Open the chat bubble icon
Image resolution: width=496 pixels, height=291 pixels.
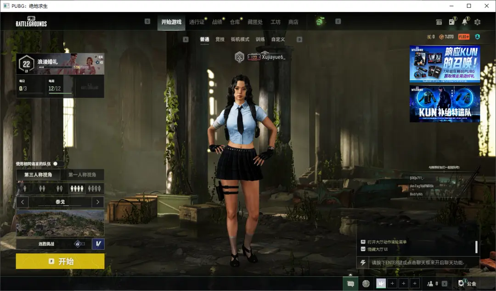point(350,283)
